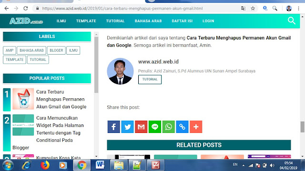Share post on LINE
305x171 pixels.
155,127
